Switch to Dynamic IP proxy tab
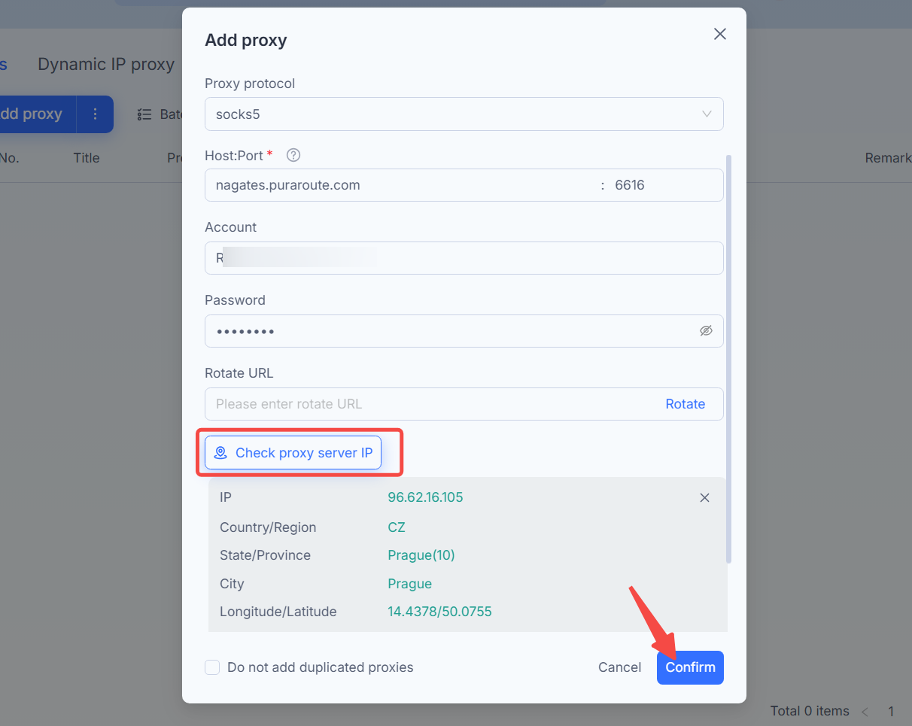The width and height of the screenshot is (912, 726). tap(106, 64)
